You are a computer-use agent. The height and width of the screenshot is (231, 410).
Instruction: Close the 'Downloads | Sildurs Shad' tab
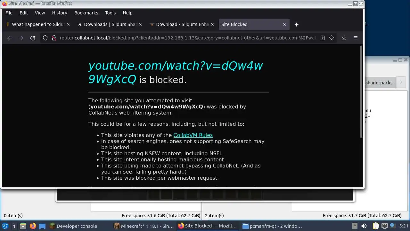pyautogui.click(x=140, y=24)
